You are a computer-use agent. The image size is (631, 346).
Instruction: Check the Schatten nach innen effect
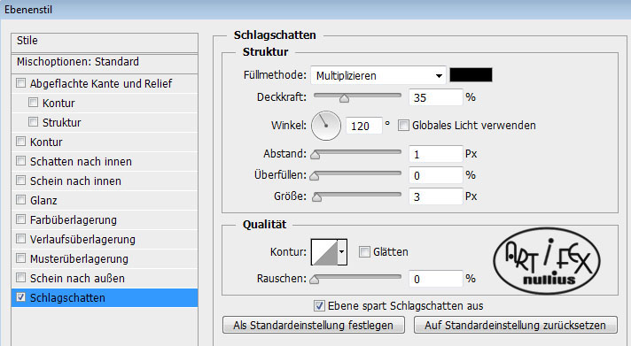20,161
